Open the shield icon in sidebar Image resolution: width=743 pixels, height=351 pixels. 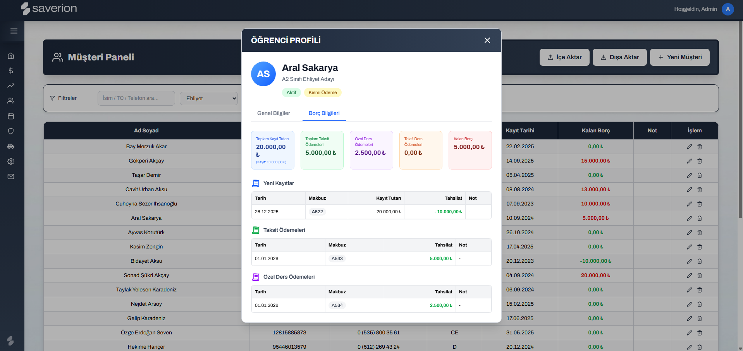coord(11,131)
